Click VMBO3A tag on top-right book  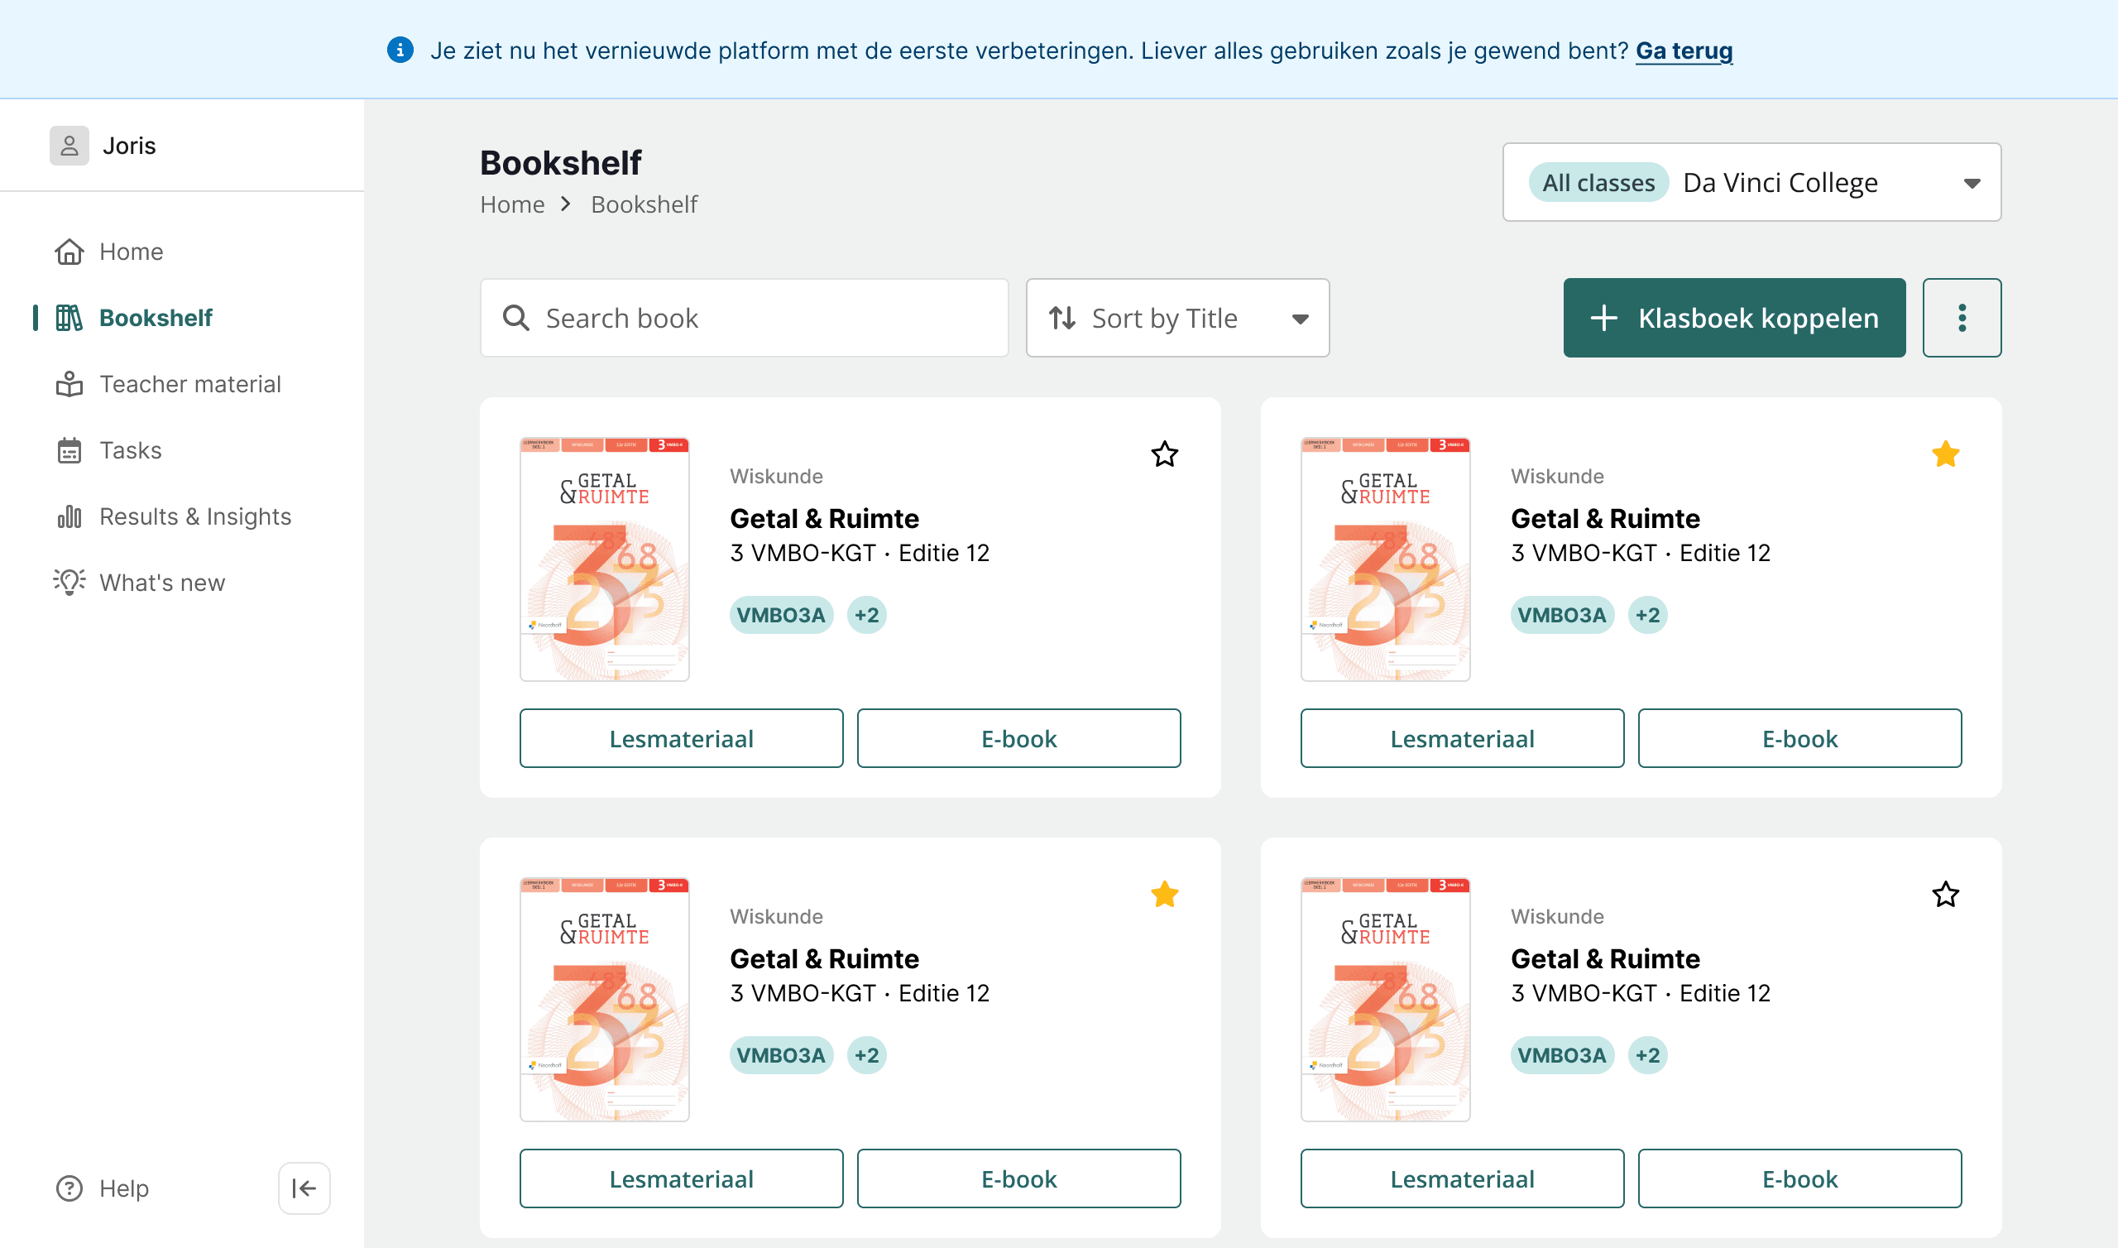1561,615
